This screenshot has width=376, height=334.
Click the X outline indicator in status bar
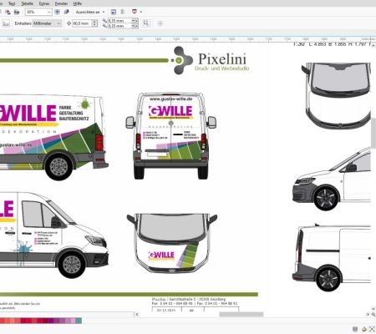tap(372, 329)
